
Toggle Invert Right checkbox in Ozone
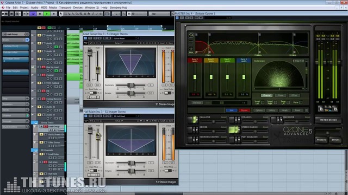[276, 102]
